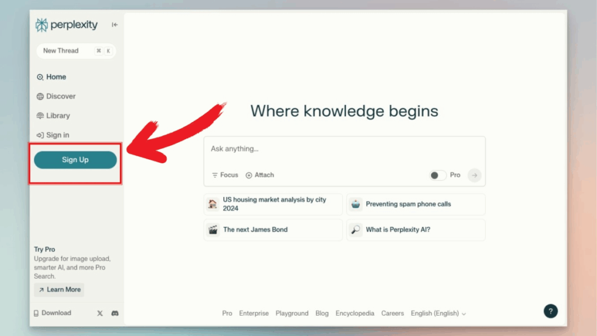
Task: Click the Perplexity logo in sidebar
Action: tap(66, 25)
